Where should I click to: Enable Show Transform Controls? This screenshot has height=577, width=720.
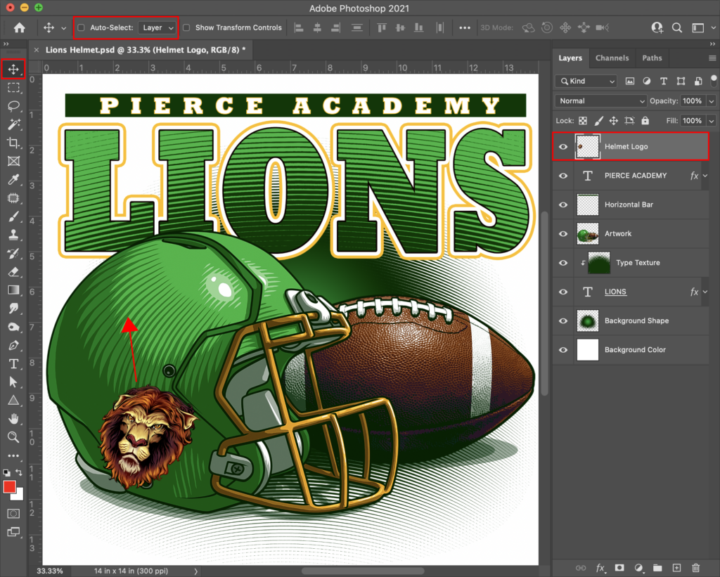[186, 27]
